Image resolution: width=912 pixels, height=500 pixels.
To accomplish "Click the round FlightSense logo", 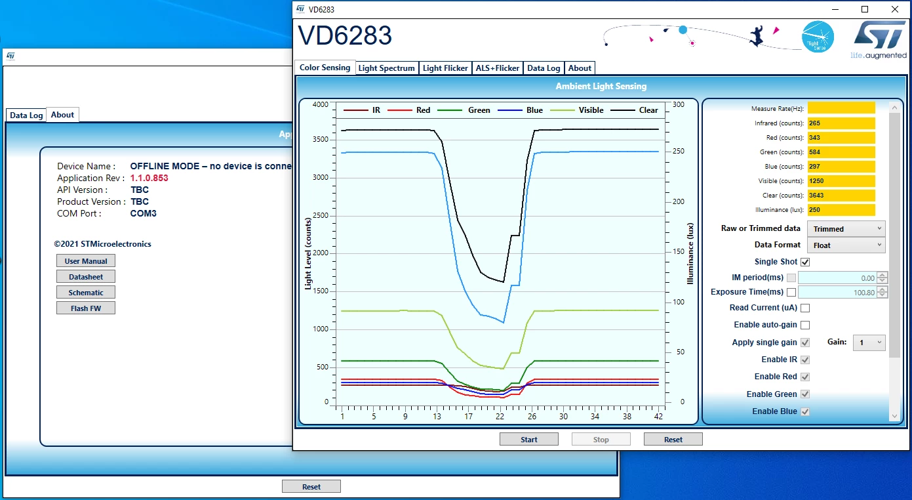I will pos(818,37).
